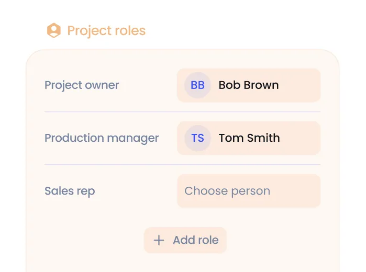The image size is (366, 272).
Task: Click the Add role text label
Action: (196, 241)
